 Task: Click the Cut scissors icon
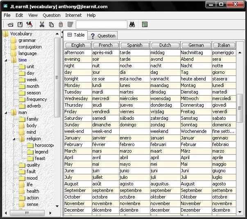point(42,25)
